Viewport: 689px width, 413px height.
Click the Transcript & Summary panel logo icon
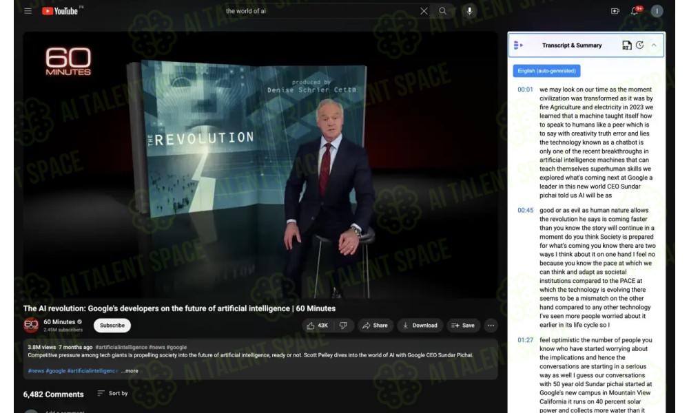tap(518, 45)
